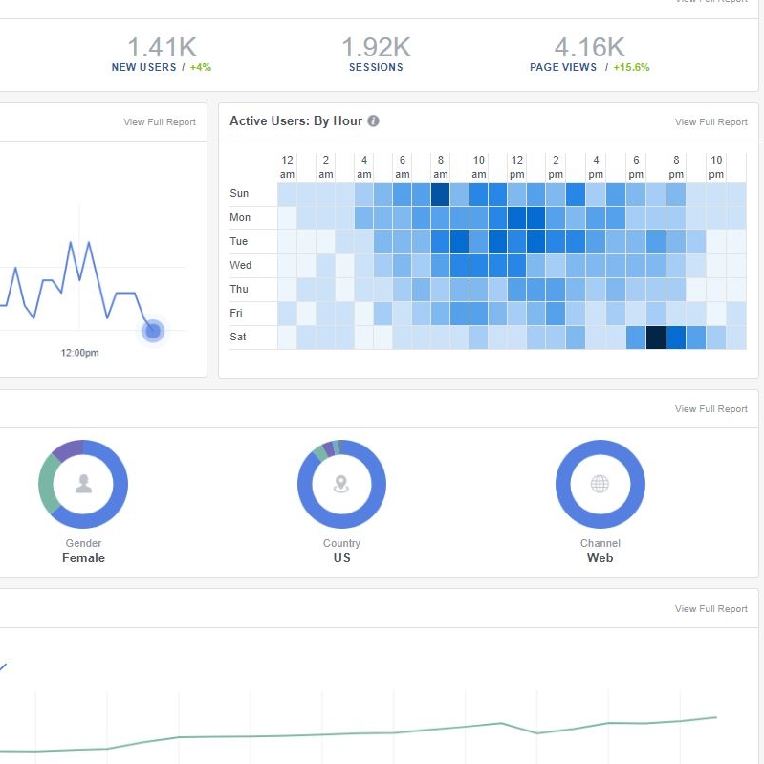Select the 1.92K Sessions metric
The image size is (764, 764).
(x=376, y=55)
